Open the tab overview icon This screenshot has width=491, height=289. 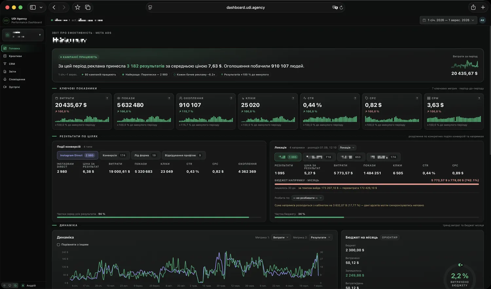point(88,7)
